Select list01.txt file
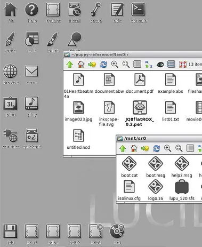 (x=171, y=111)
